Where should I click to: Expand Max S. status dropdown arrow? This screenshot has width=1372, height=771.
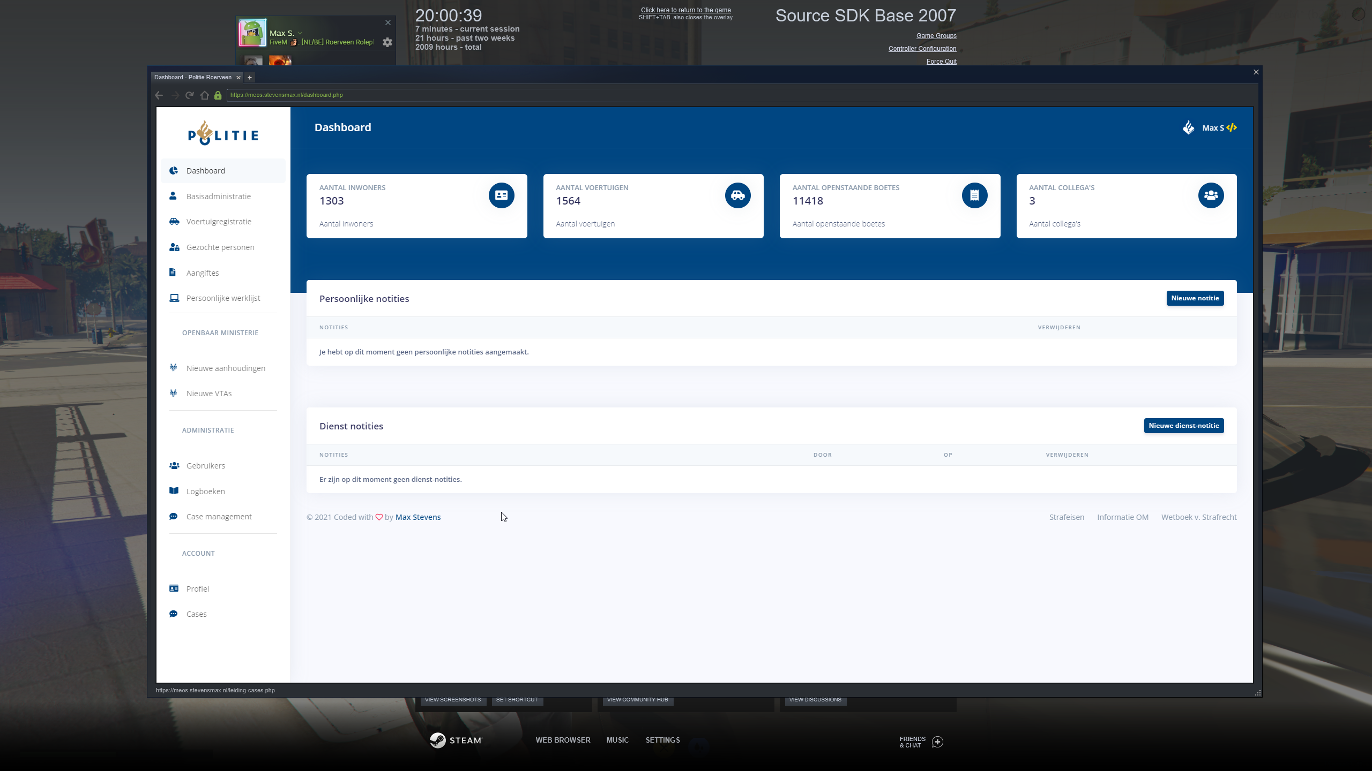[300, 33]
